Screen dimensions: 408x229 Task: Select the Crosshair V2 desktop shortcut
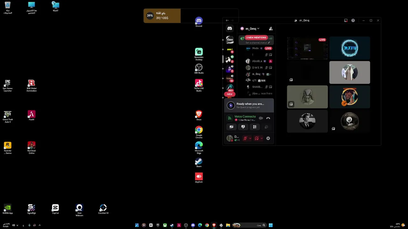[103, 209]
